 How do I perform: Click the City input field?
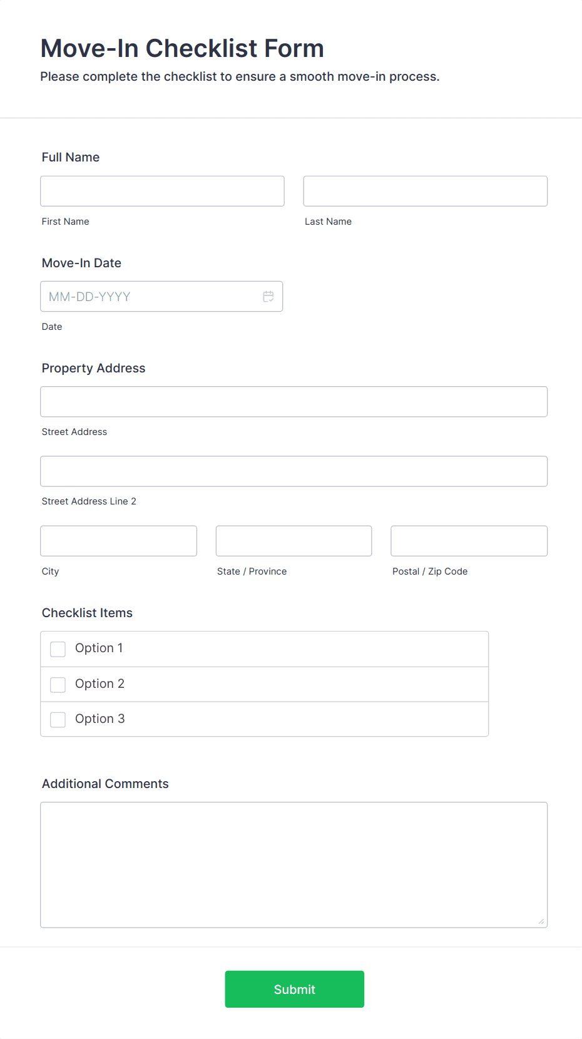coord(118,540)
